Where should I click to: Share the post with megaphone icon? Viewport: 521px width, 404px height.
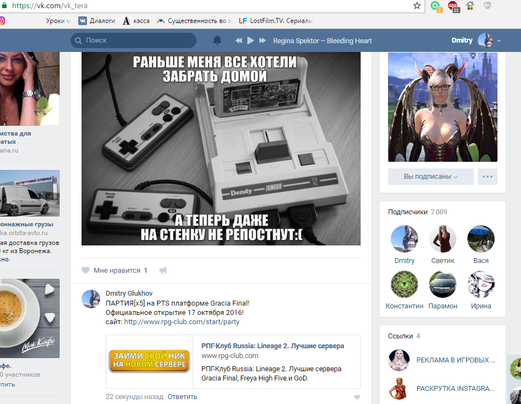(163, 271)
